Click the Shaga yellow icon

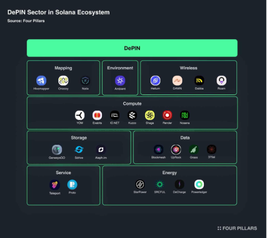(150, 115)
